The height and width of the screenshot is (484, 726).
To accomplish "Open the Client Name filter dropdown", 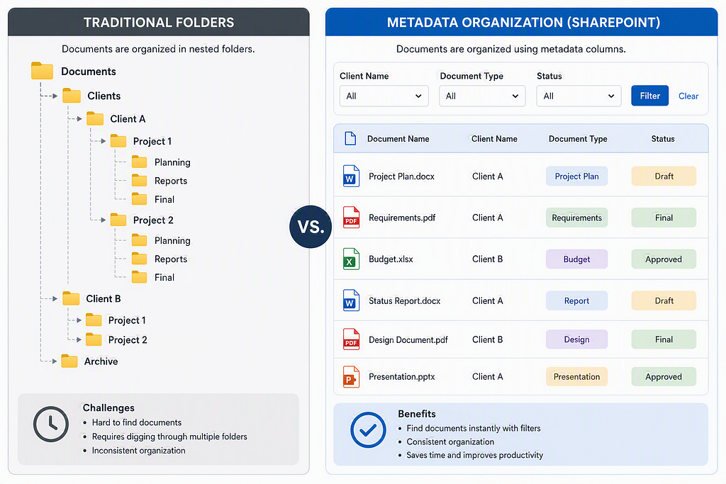I will tap(384, 96).
